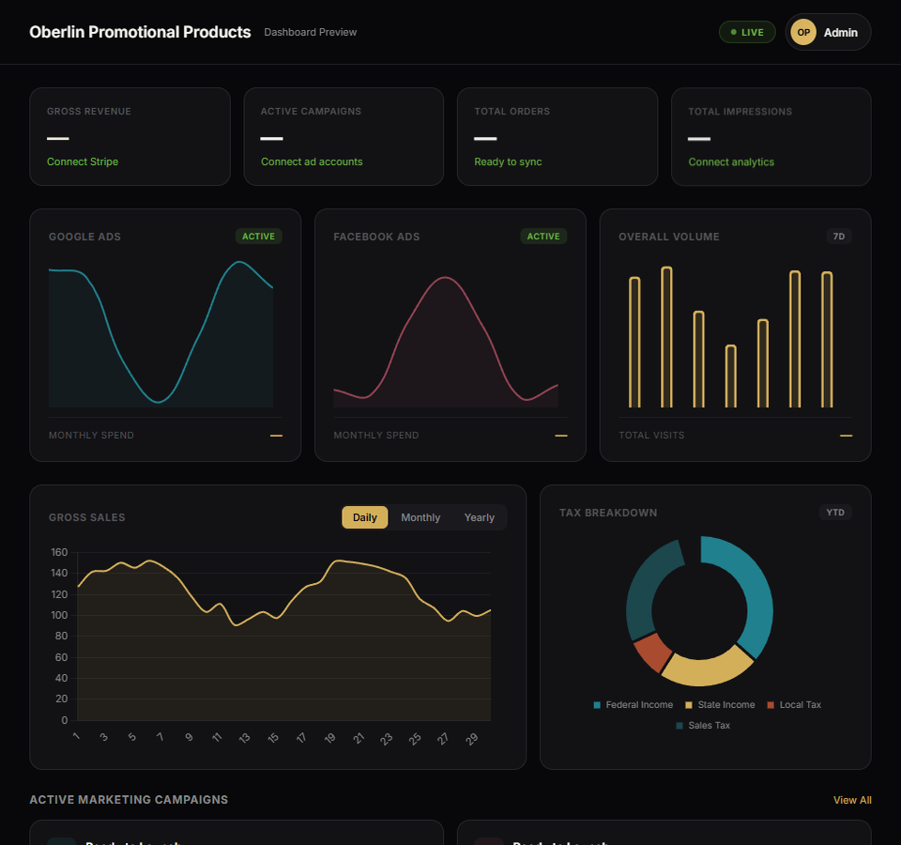Screen dimensions: 901x845
Task: Click the FACEBOOK ADS chart title
Action: (x=376, y=237)
